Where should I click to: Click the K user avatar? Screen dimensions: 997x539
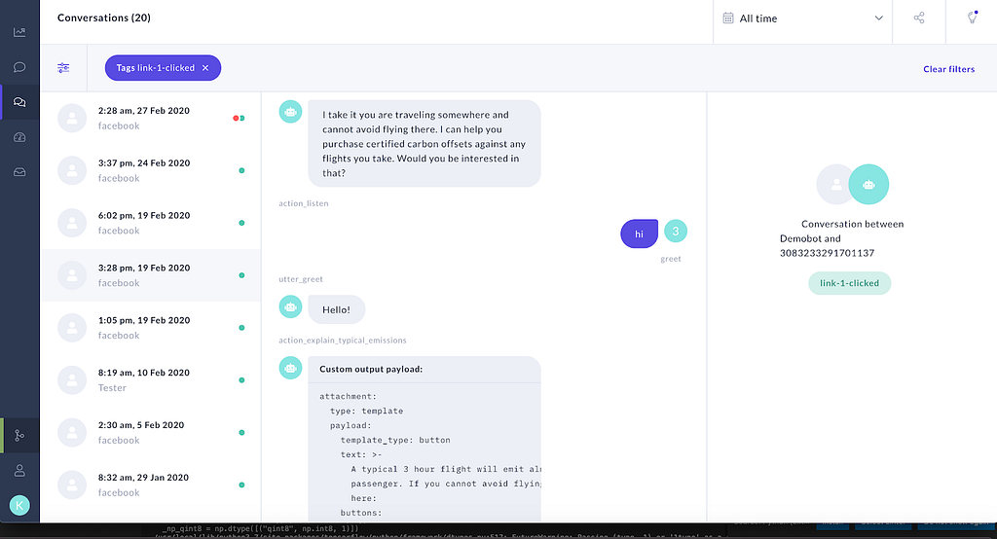(19, 505)
